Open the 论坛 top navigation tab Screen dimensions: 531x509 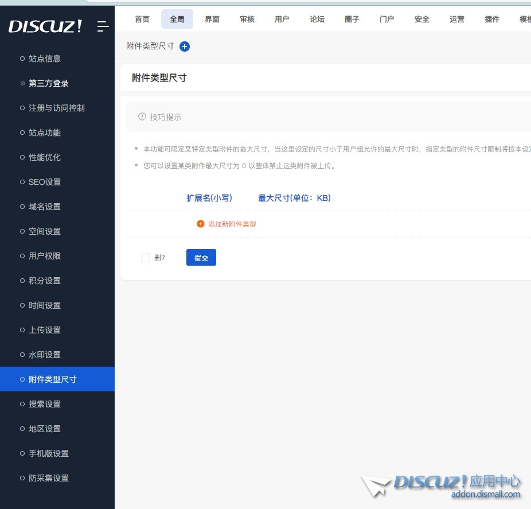click(x=317, y=19)
